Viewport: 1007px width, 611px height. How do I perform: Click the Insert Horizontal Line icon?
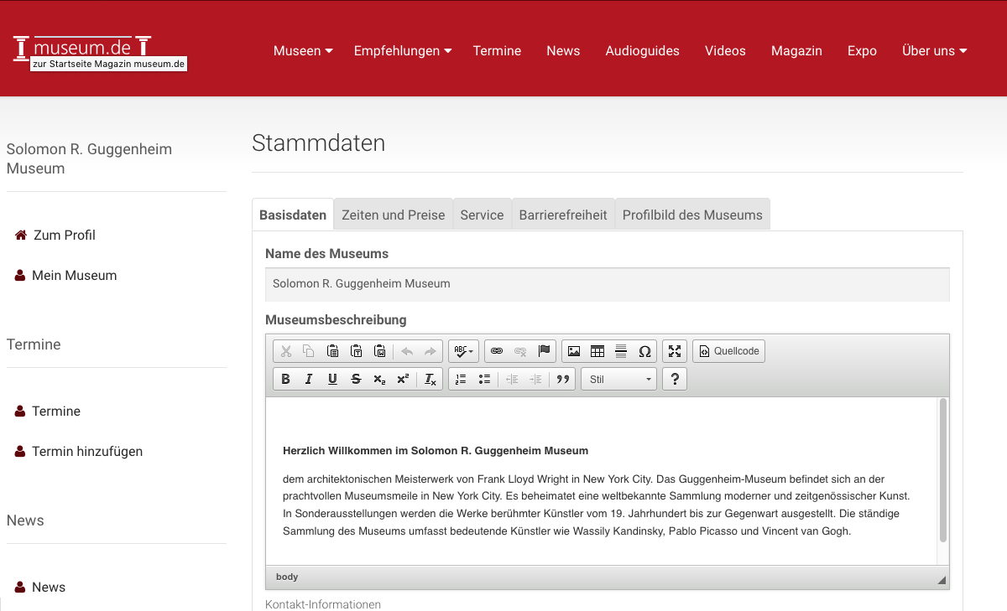621,351
